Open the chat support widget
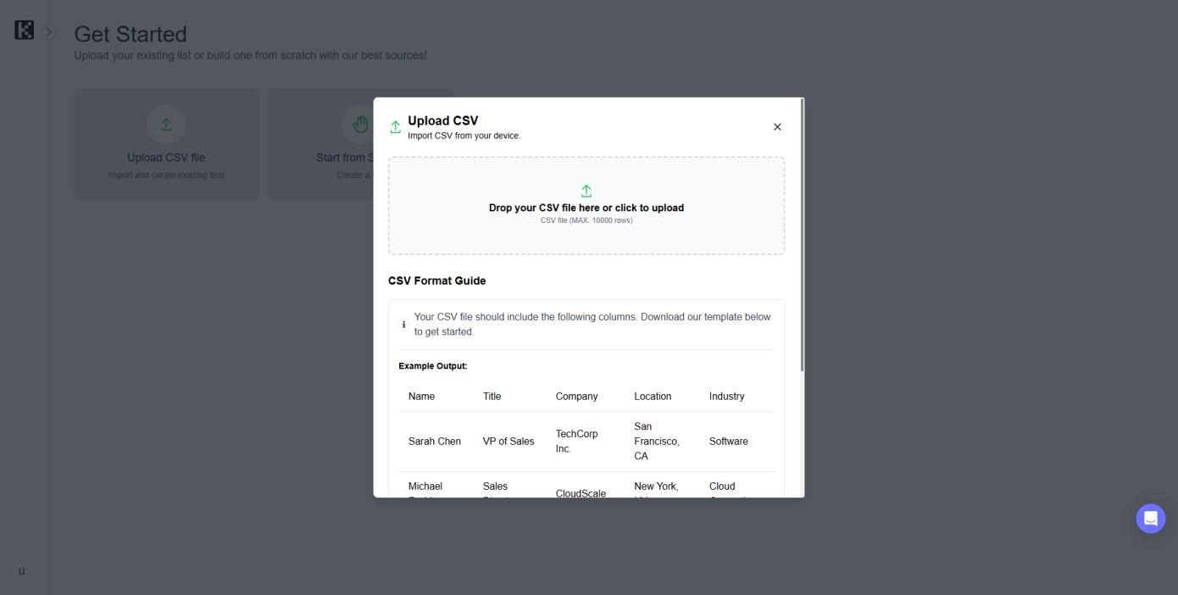 pos(1150,519)
